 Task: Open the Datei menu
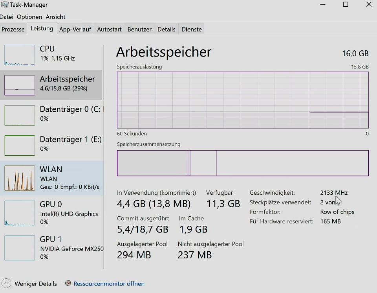click(x=7, y=17)
